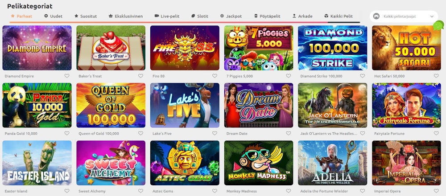446x196 pixels.
Task: Favorite the Diamond Empire game heart
Action: coord(67,76)
